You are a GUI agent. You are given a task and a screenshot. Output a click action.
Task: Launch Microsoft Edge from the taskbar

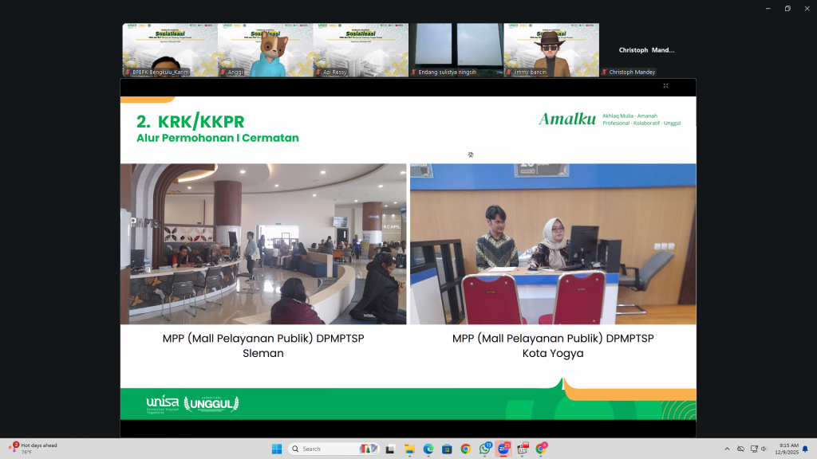click(x=428, y=449)
